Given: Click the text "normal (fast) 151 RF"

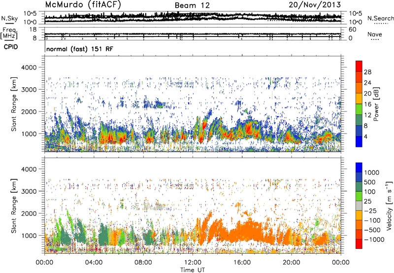Looking at the screenshot, I should click(x=80, y=49).
